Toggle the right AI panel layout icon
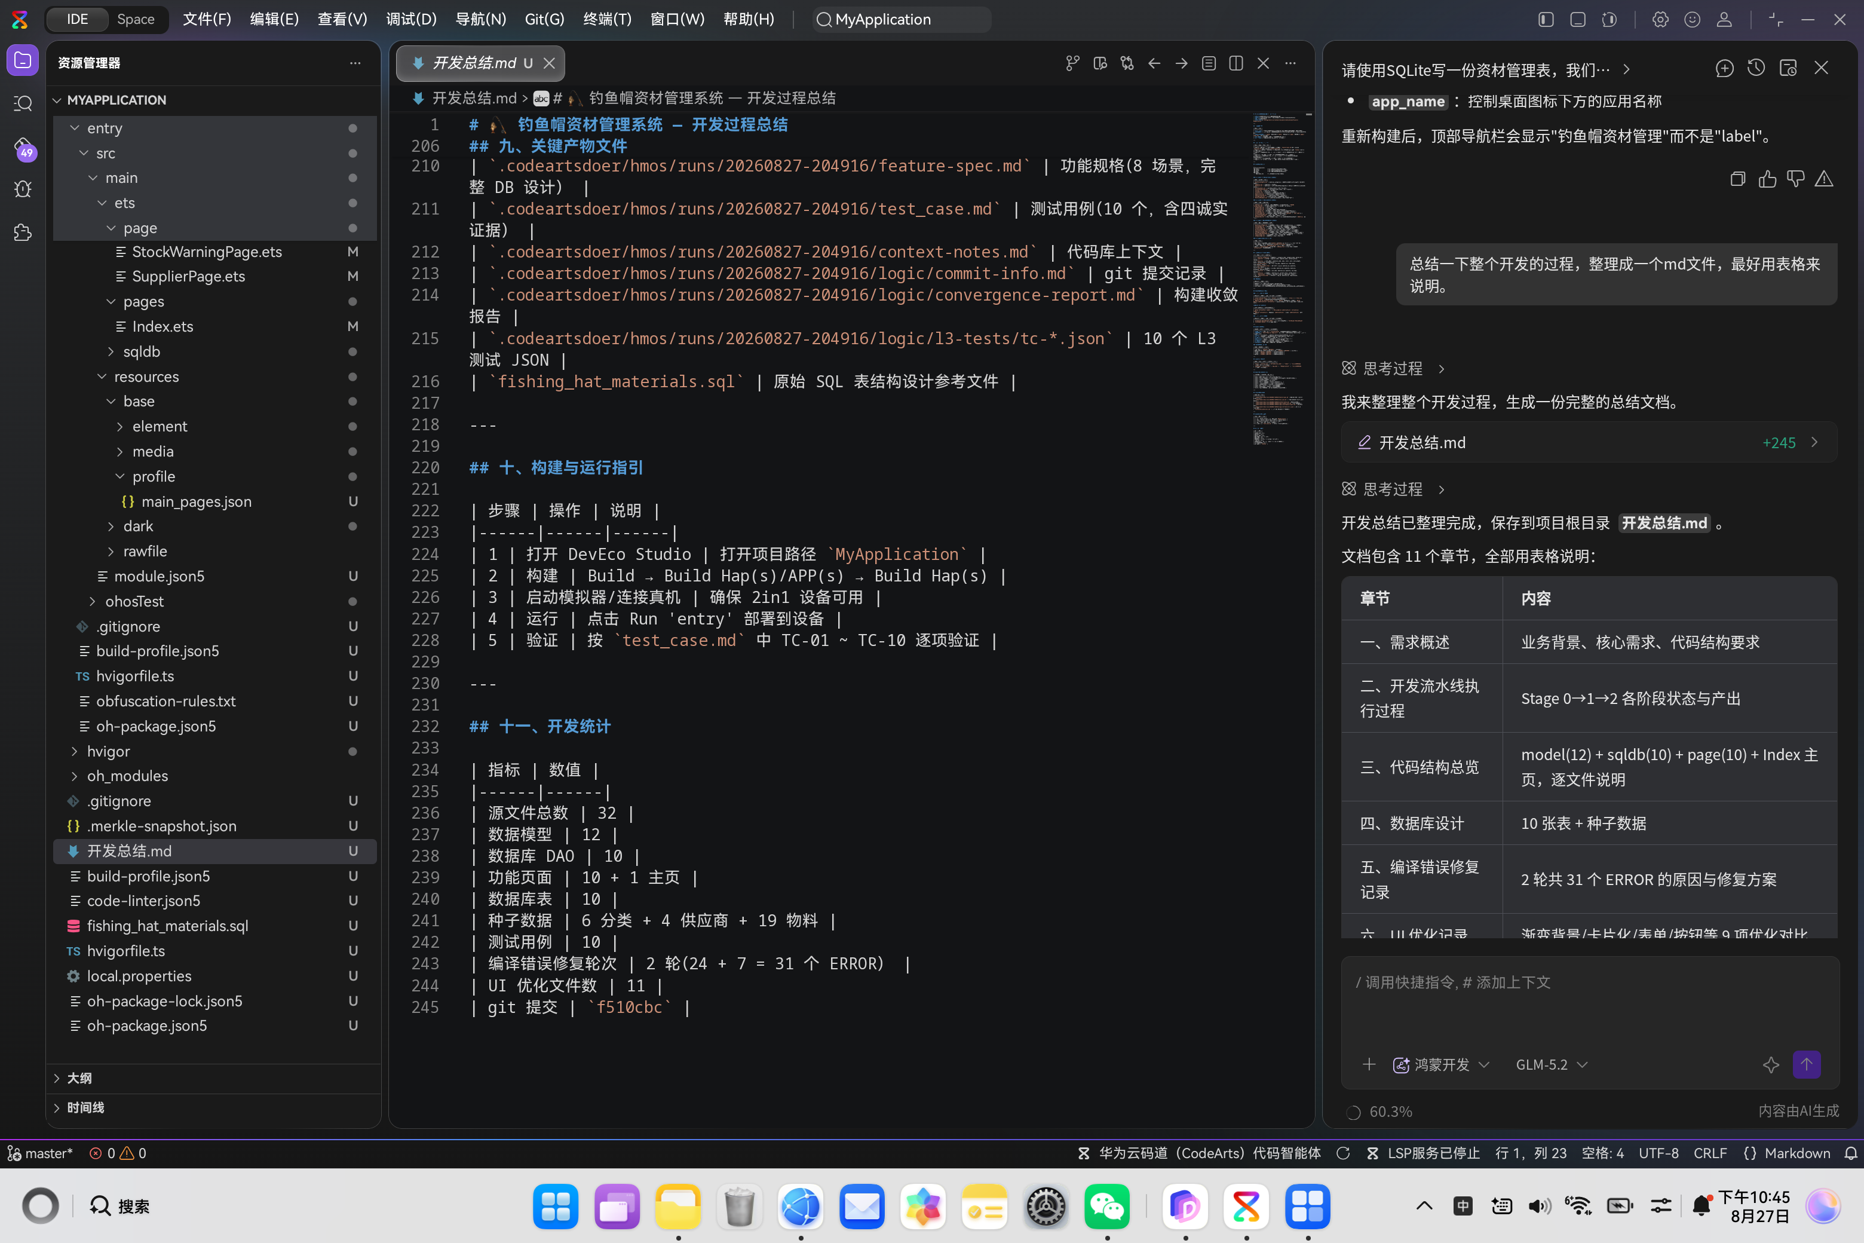Screen dimensions: 1864x1243 (x=1609, y=20)
